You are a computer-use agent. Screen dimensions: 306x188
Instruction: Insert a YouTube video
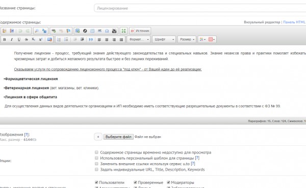[114, 30]
